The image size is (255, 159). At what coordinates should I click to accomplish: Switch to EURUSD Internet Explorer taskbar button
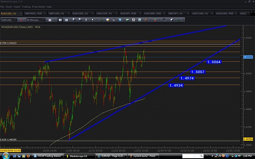(111, 156)
